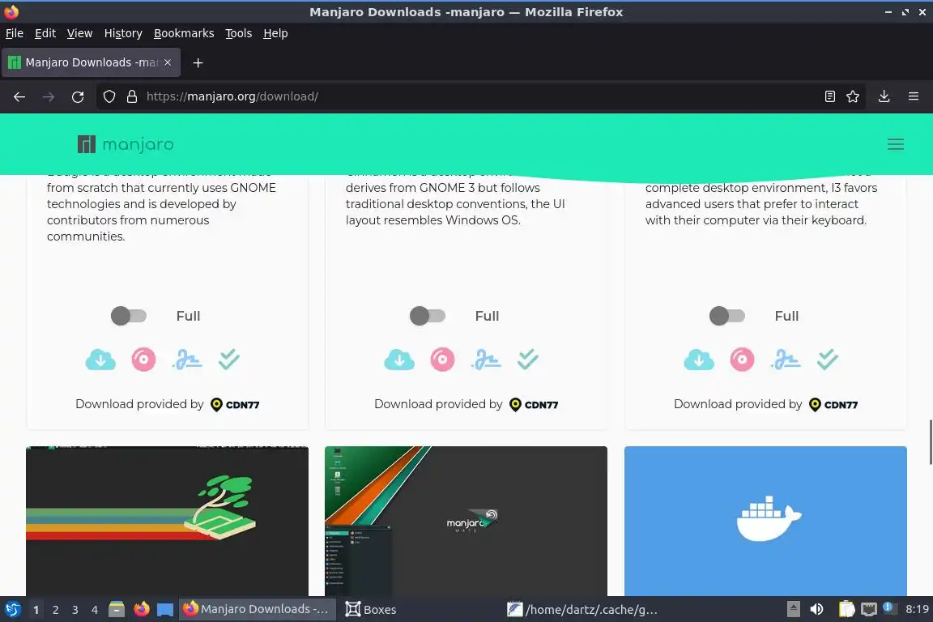Show site security info via the padlock
The height and width of the screenshot is (622, 933).
(x=132, y=96)
